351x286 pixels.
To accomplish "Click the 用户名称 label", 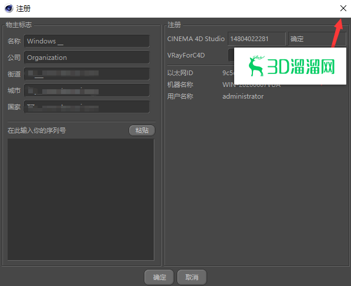I will click(180, 96).
